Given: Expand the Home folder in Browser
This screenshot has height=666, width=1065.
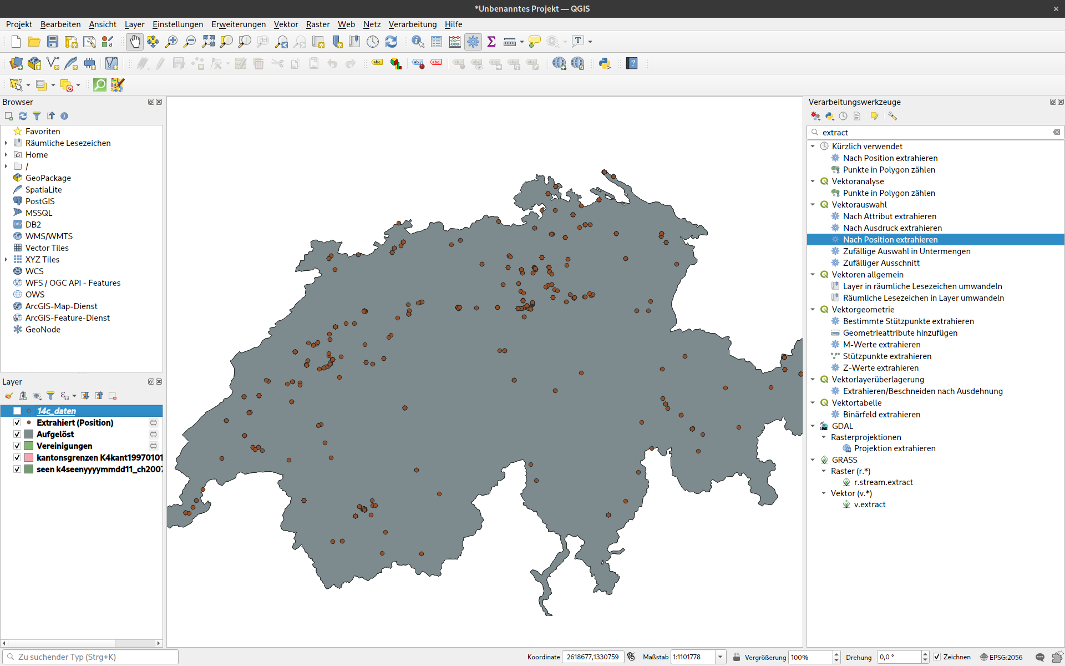Looking at the screenshot, I should [6, 155].
